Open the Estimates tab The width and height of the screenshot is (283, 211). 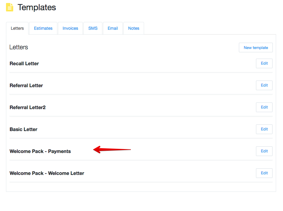(43, 28)
